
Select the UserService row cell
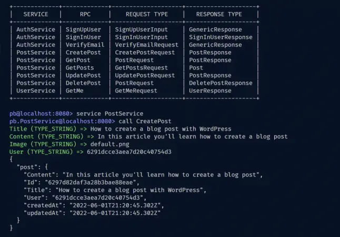pyautogui.click(x=36, y=91)
